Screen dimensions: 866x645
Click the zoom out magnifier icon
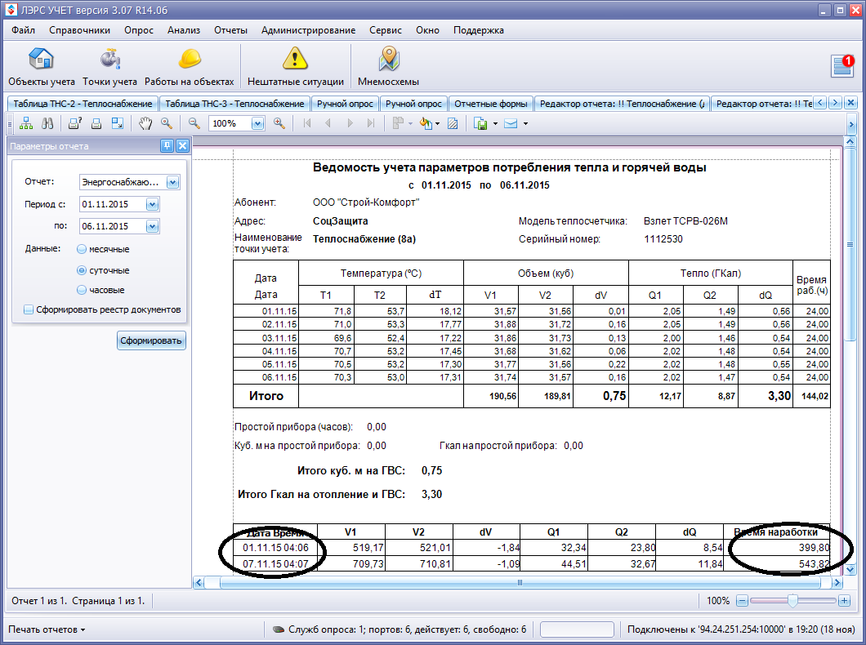pos(194,123)
